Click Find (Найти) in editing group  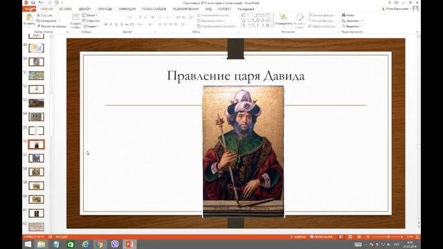click(x=348, y=15)
